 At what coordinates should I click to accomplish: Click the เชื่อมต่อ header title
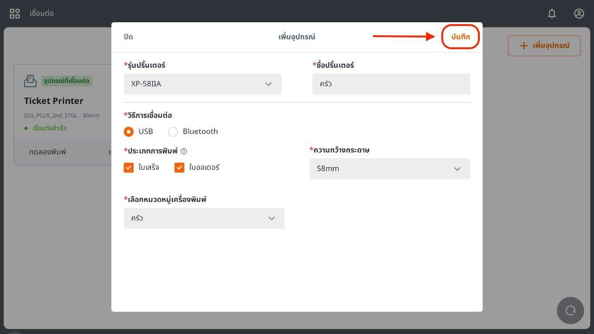tap(42, 13)
